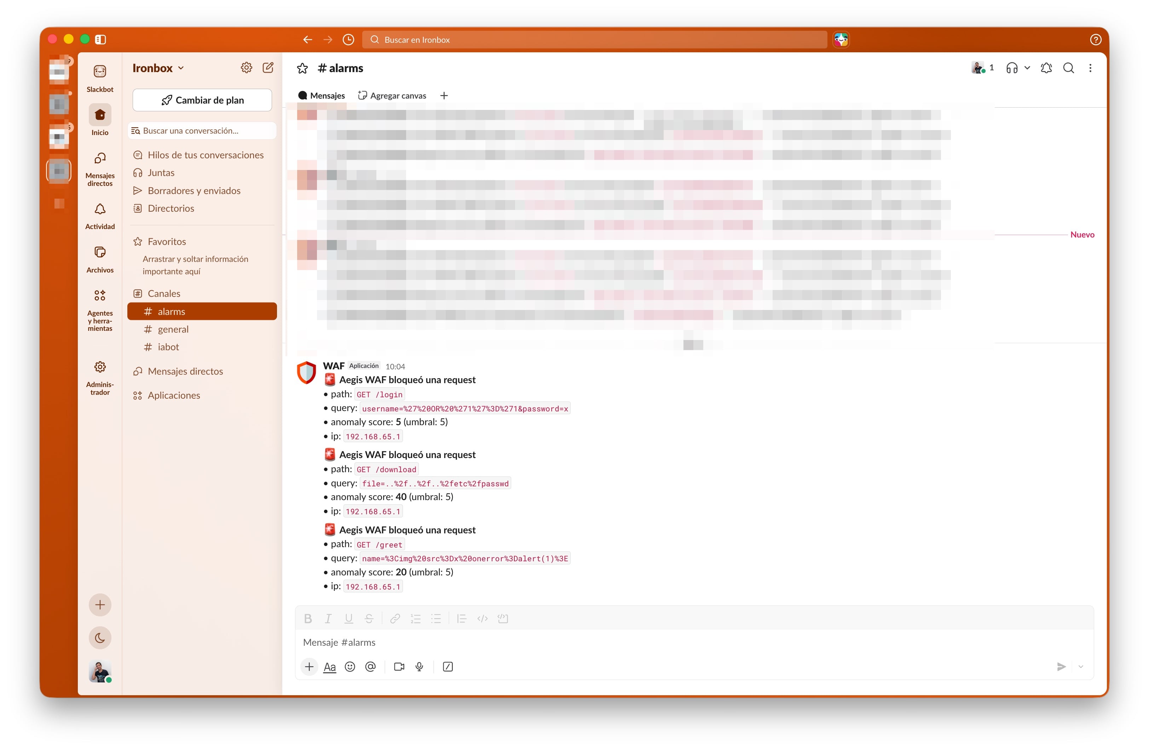Image resolution: width=1149 pixels, height=750 pixels.
Task: Navigate back with the left arrow
Action: [307, 40]
